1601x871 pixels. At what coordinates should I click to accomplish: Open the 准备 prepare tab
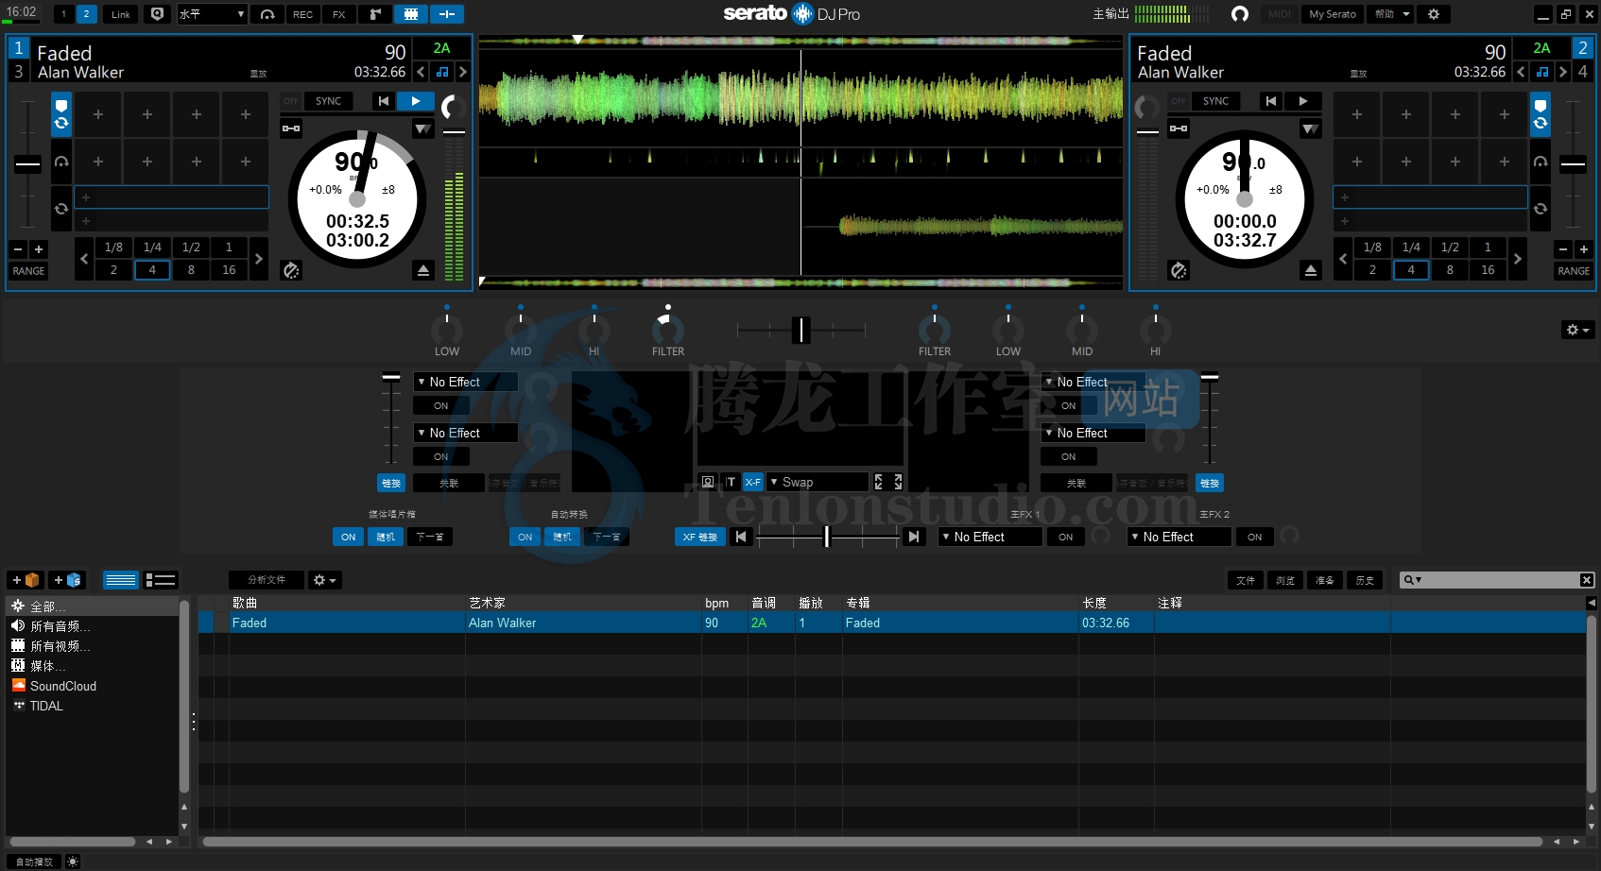1325,580
